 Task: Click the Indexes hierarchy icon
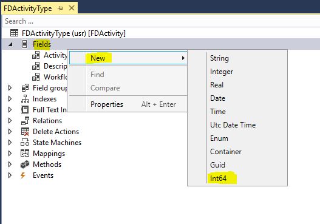click(x=25, y=99)
